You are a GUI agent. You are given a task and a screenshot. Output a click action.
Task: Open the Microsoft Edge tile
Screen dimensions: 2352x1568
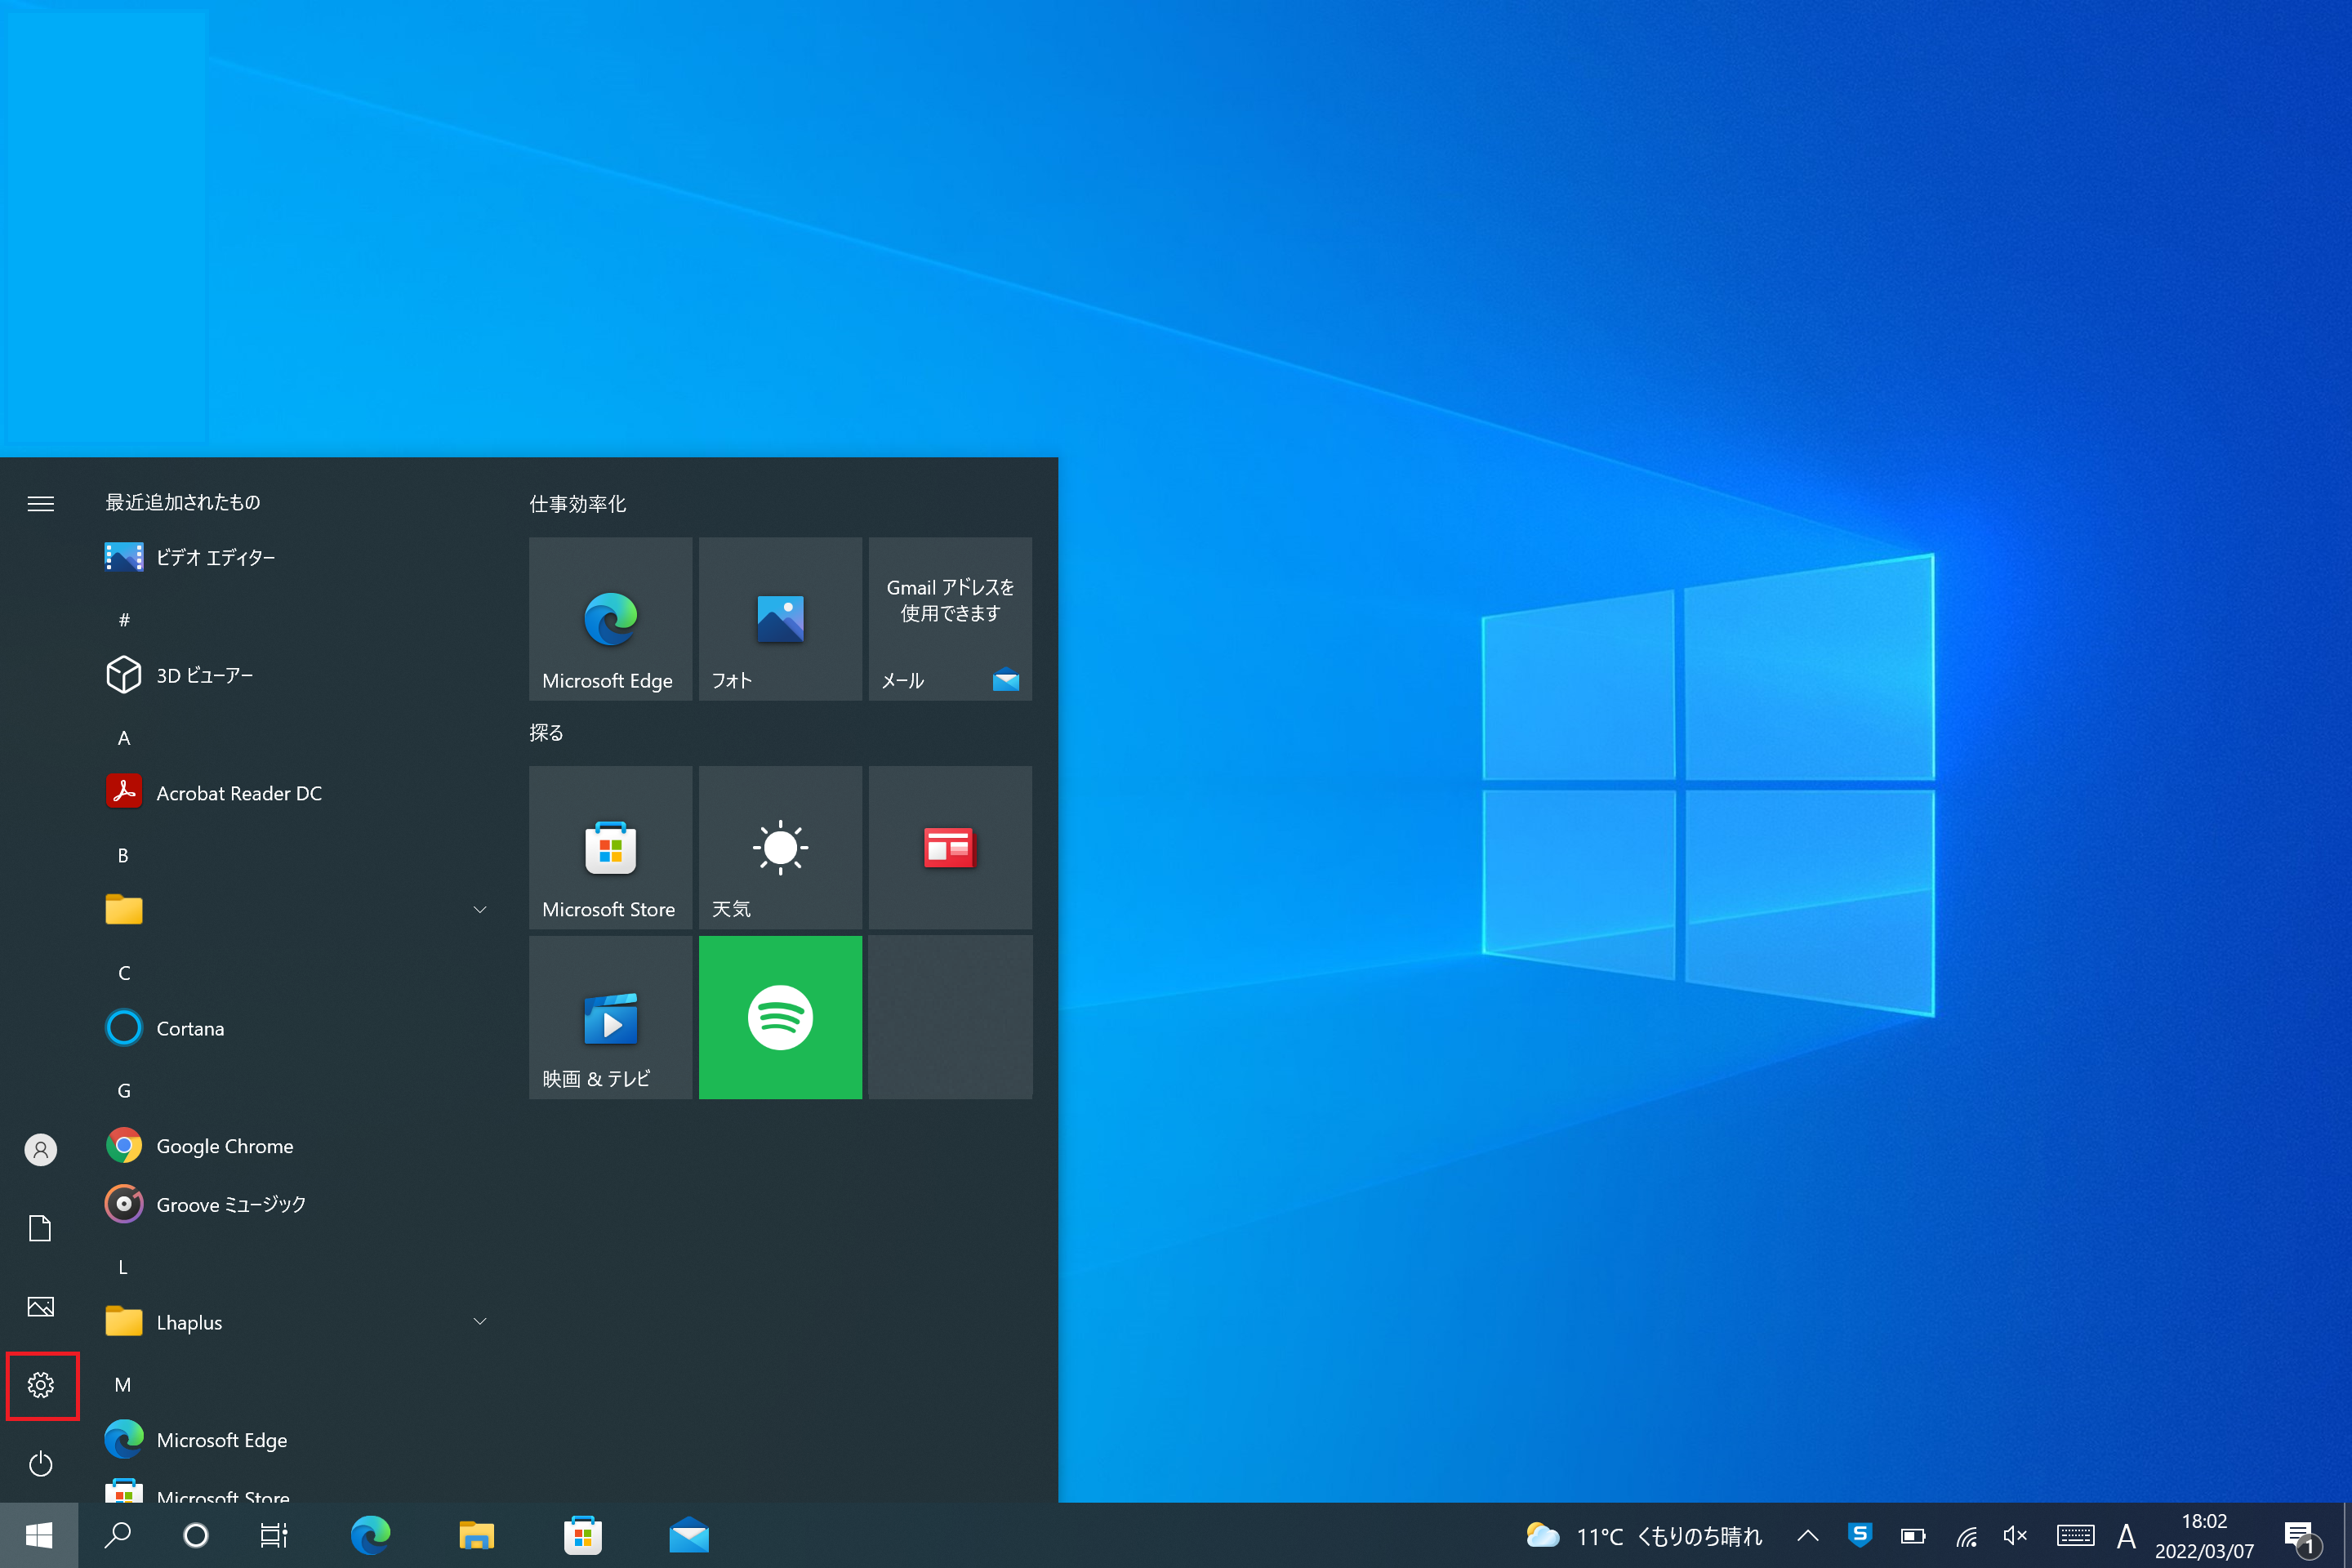(610, 619)
